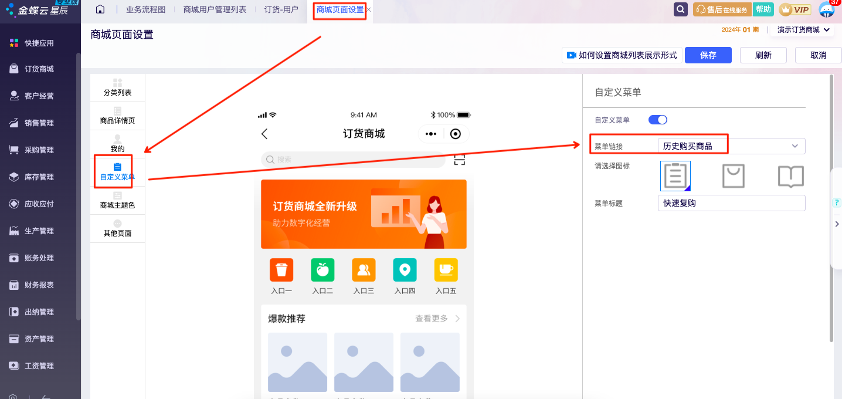Screen dimensions: 842x399
Task: Click the mini-program more dots icon
Action: click(431, 134)
